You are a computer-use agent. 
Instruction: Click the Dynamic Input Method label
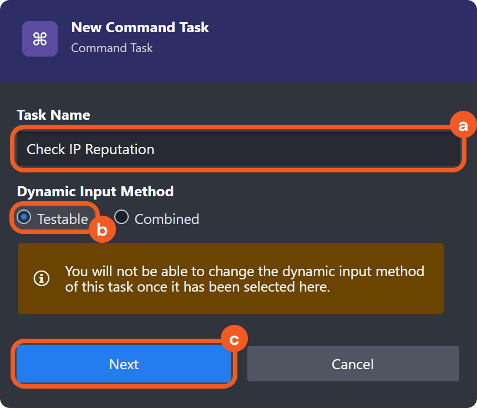pyautogui.click(x=95, y=191)
